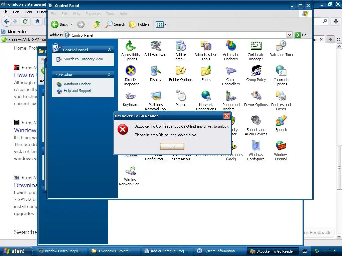This screenshot has width=342, height=256.
Task: Open Internet Options applet
Action: pos(281,76)
